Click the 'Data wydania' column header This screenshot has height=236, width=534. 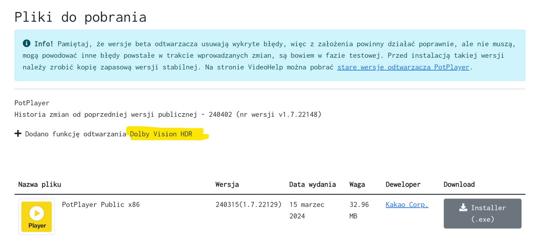tap(313, 185)
